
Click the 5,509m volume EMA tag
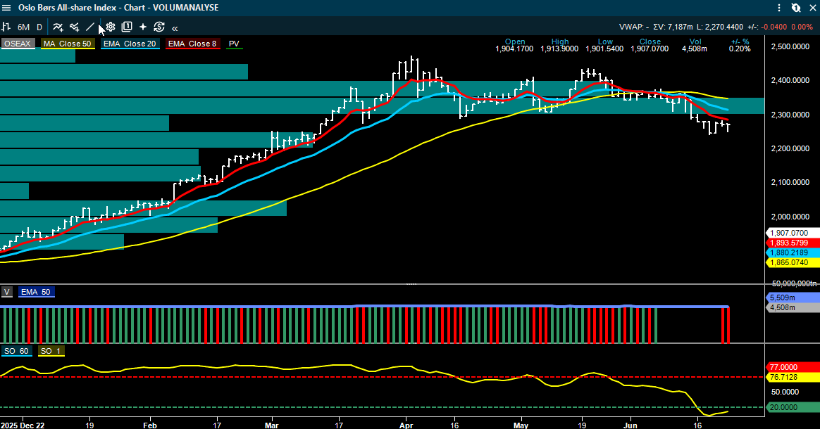click(x=793, y=297)
